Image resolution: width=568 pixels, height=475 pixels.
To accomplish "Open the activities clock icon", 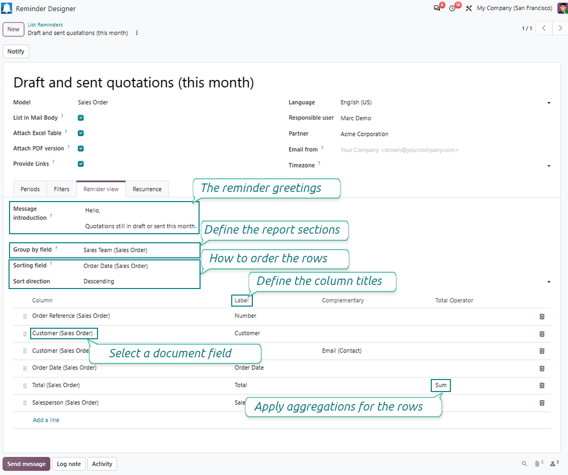I will [452, 8].
